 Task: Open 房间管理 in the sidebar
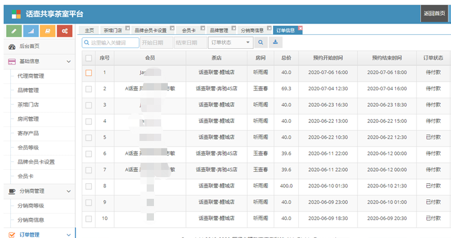pyautogui.click(x=28, y=119)
